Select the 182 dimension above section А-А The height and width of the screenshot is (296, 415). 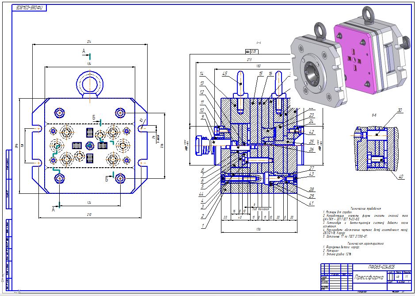pos(259,66)
